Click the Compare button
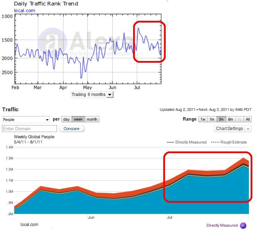The width and height of the screenshot is (260, 236). [71, 129]
